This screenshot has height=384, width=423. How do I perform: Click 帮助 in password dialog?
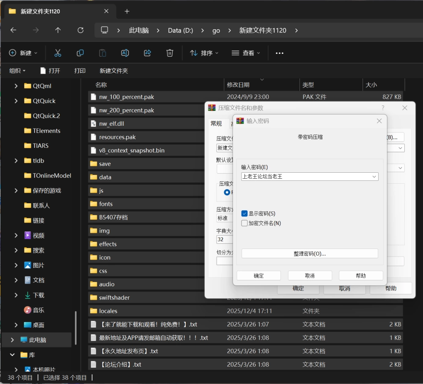tap(361, 276)
